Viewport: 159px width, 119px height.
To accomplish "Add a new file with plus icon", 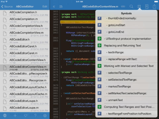I will click(x=15, y=115).
